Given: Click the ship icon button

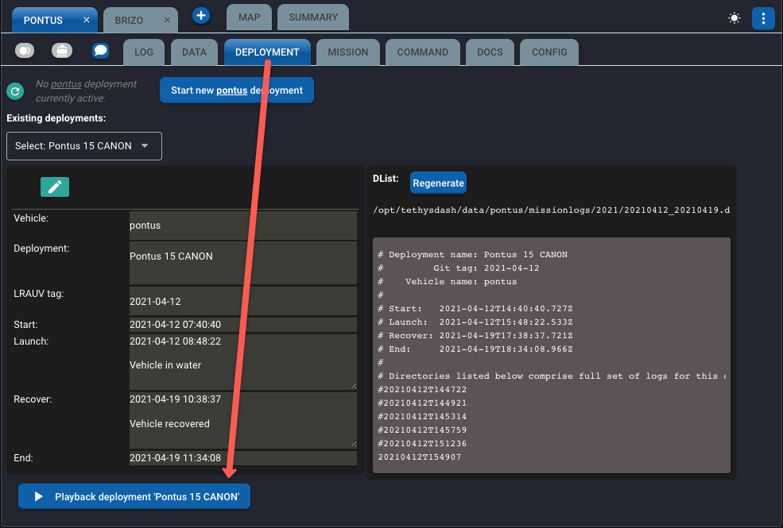Looking at the screenshot, I should click(62, 51).
